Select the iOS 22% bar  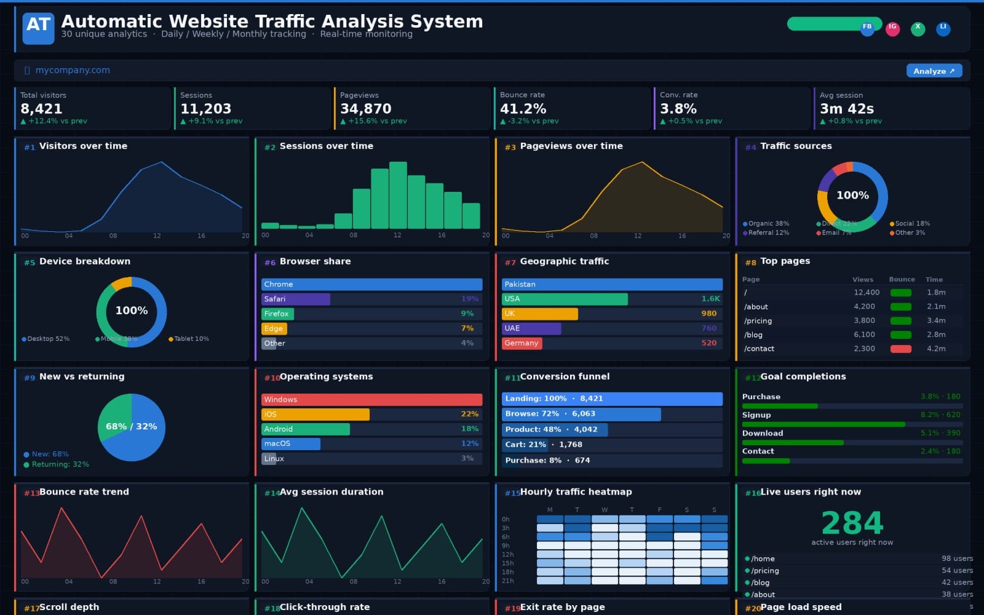371,414
